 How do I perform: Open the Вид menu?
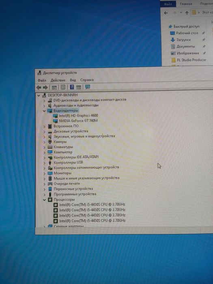point(73,80)
